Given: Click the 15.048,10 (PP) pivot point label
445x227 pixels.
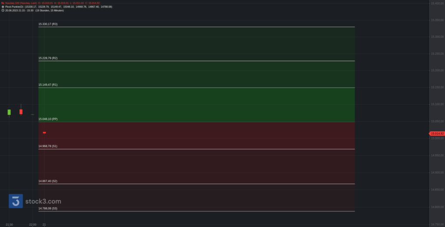Looking at the screenshot, I should point(48,119).
